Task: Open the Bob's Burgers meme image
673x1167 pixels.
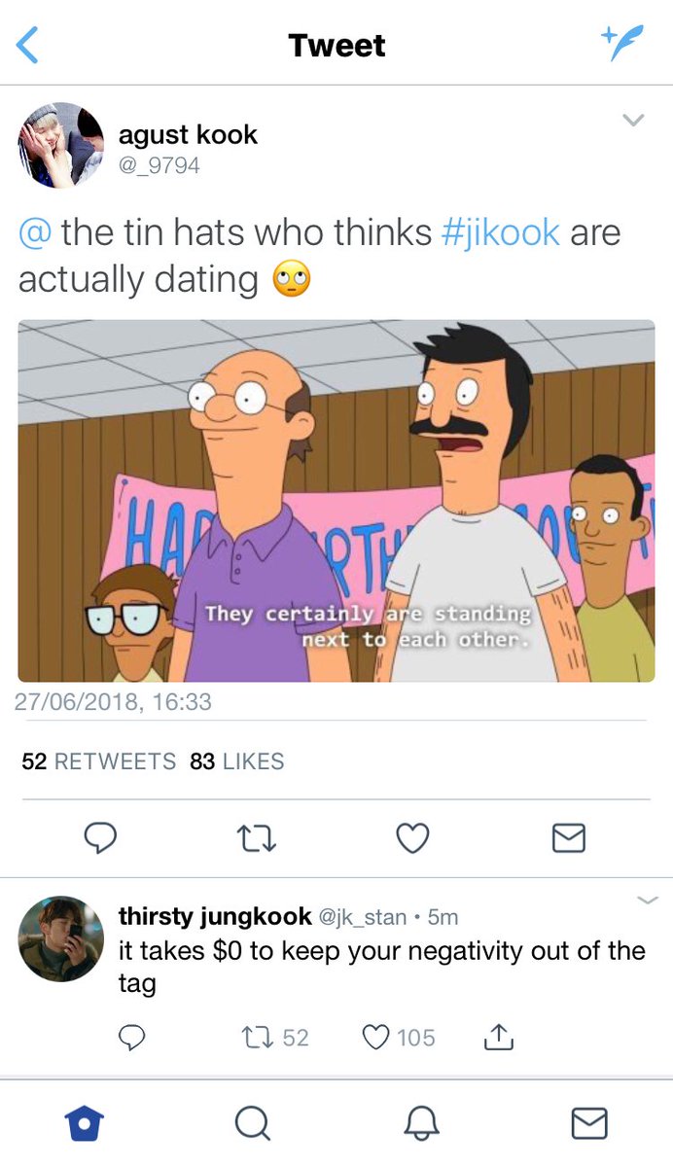Action: point(336,501)
